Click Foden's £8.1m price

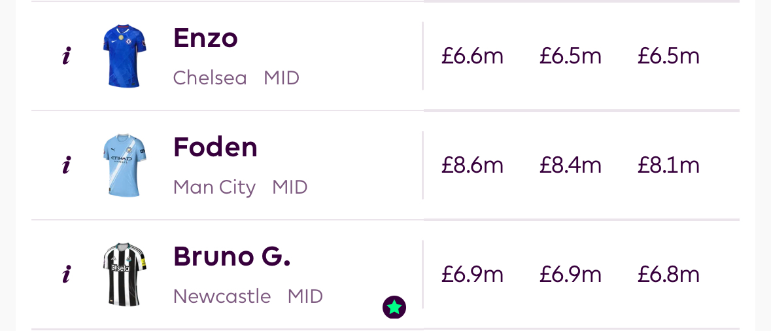tap(668, 165)
